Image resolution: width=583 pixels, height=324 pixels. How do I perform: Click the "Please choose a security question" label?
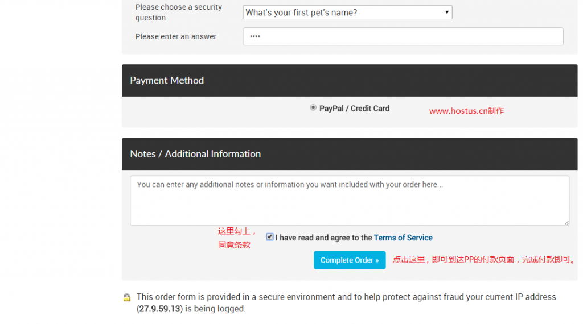(178, 13)
